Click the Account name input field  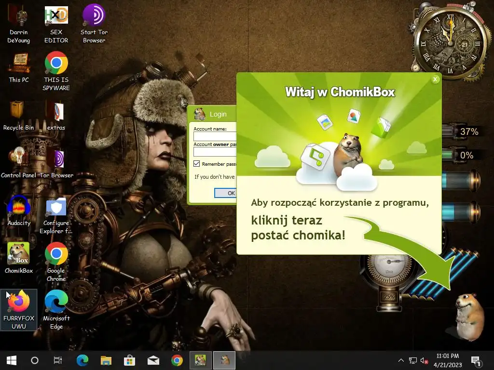pyautogui.click(x=215, y=136)
